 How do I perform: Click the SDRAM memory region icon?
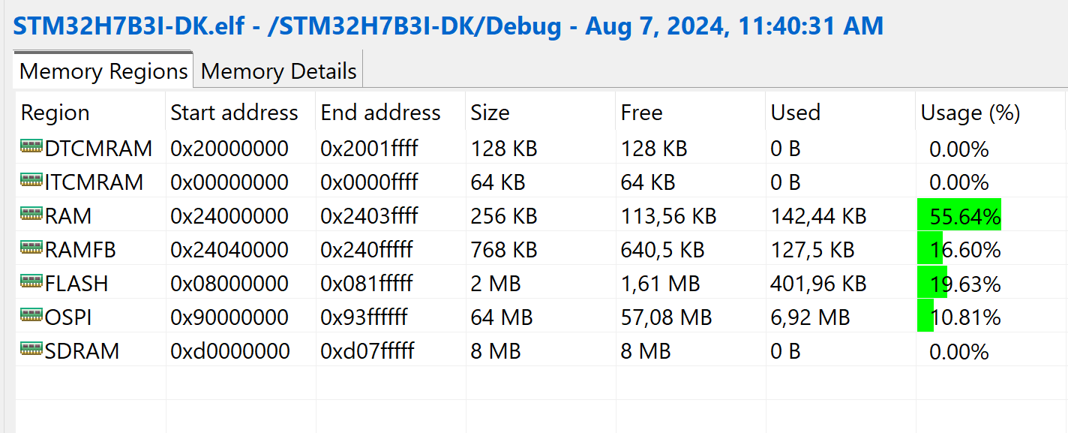tap(31, 350)
